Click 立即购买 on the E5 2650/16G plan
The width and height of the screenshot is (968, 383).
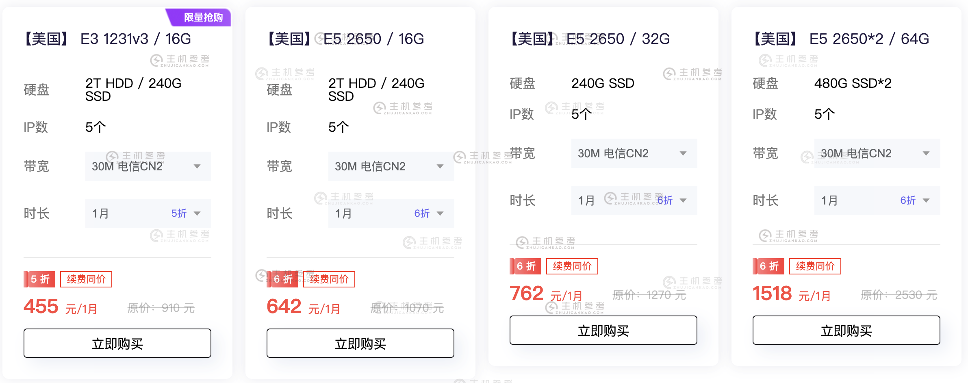360,343
